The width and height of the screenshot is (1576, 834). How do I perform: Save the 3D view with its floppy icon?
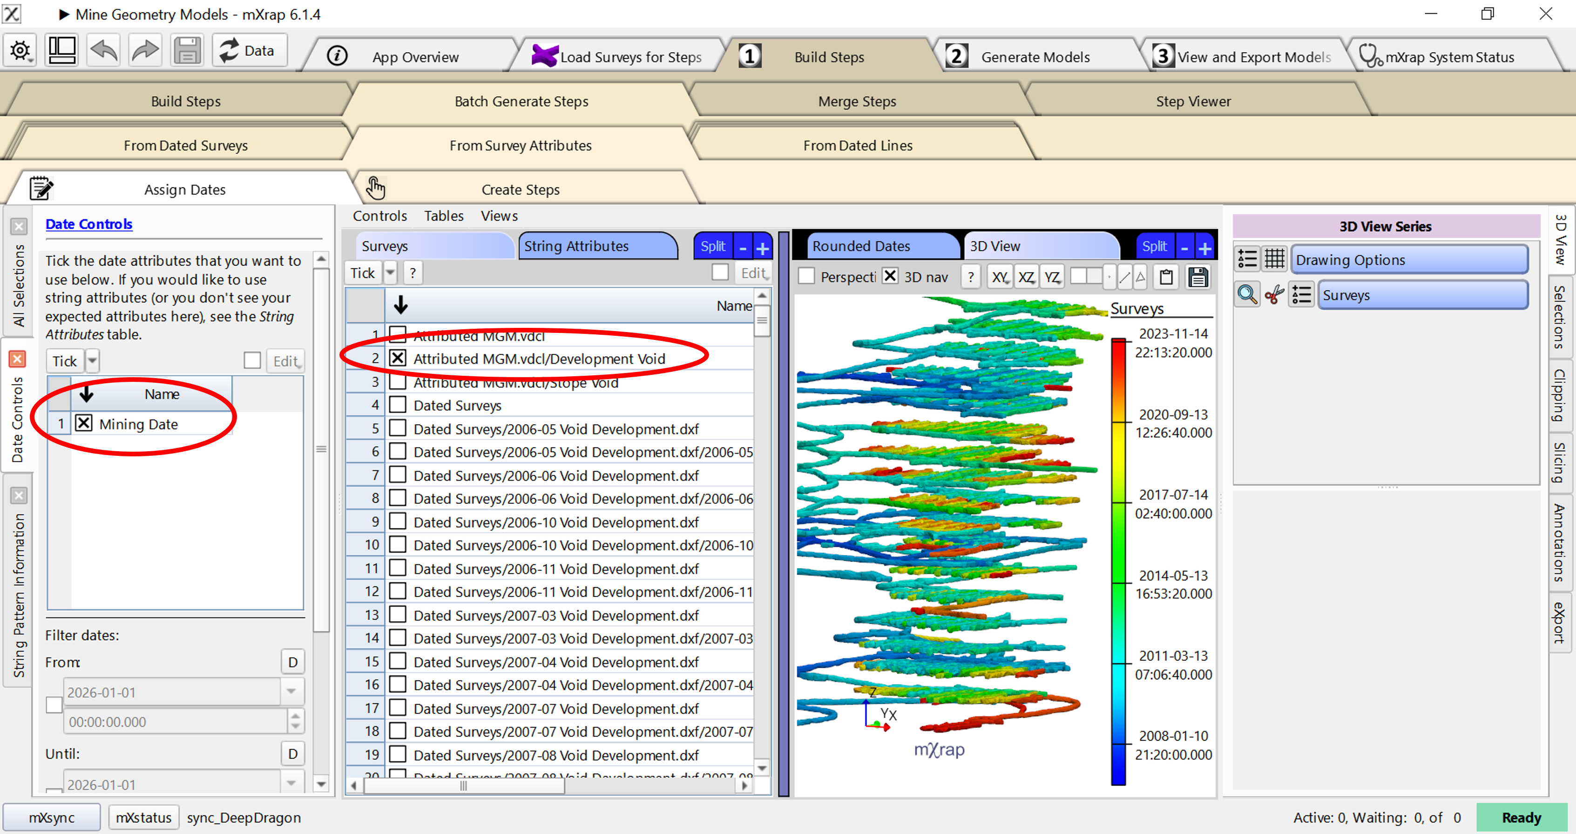click(1197, 277)
